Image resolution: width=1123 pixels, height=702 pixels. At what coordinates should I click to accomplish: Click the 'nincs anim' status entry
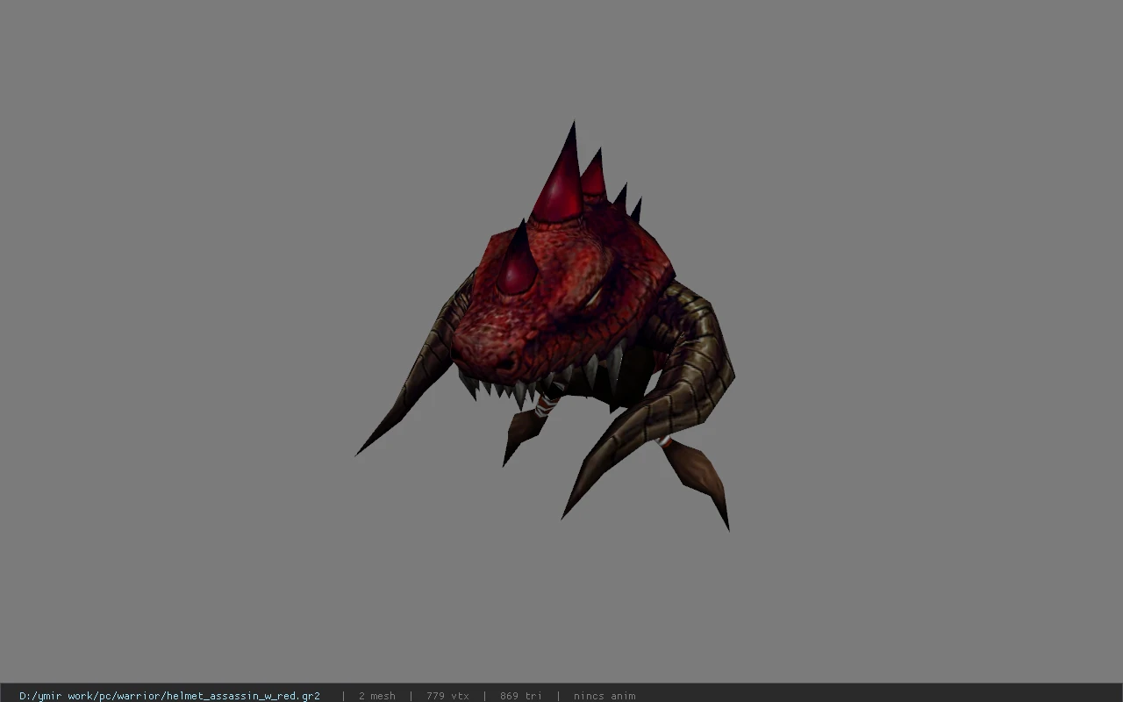(604, 696)
